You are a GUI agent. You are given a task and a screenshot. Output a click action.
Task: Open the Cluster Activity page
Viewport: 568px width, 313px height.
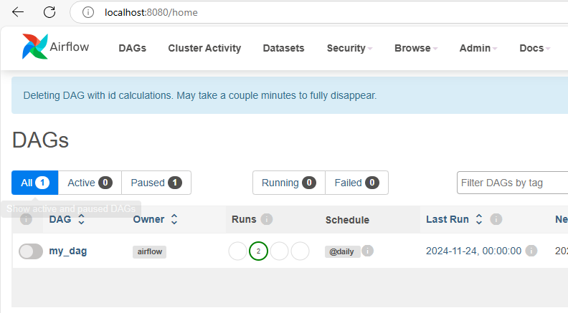[204, 48]
